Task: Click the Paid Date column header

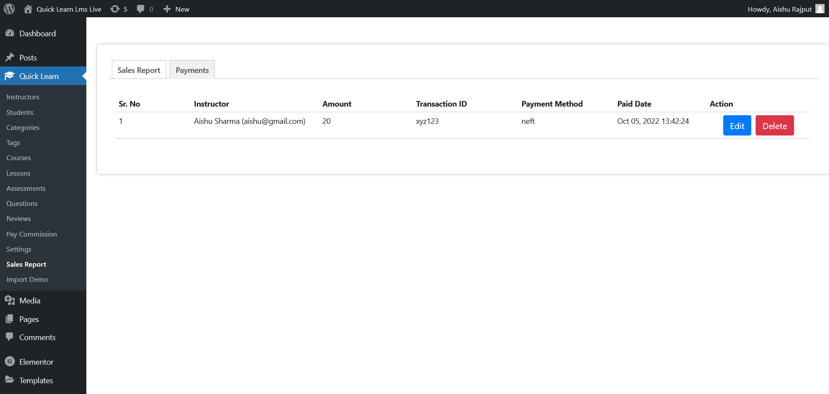Action: [634, 104]
